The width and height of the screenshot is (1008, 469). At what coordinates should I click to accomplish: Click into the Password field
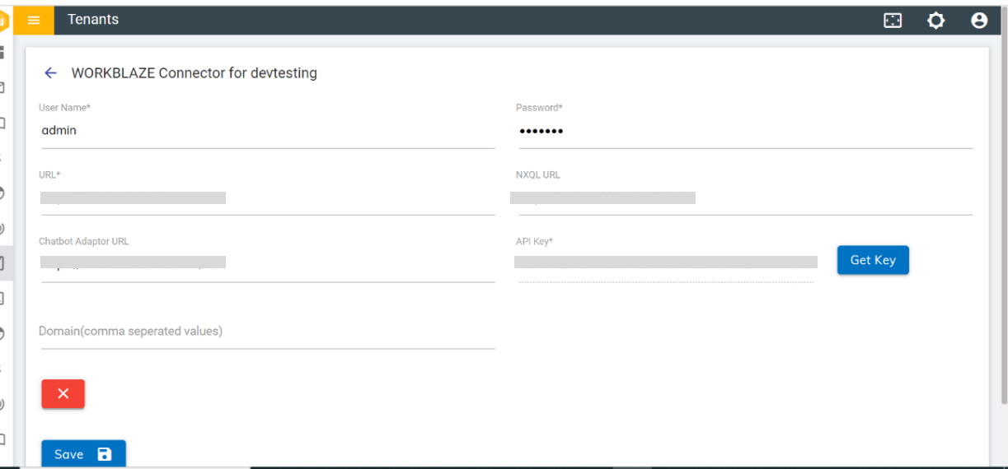(745, 131)
